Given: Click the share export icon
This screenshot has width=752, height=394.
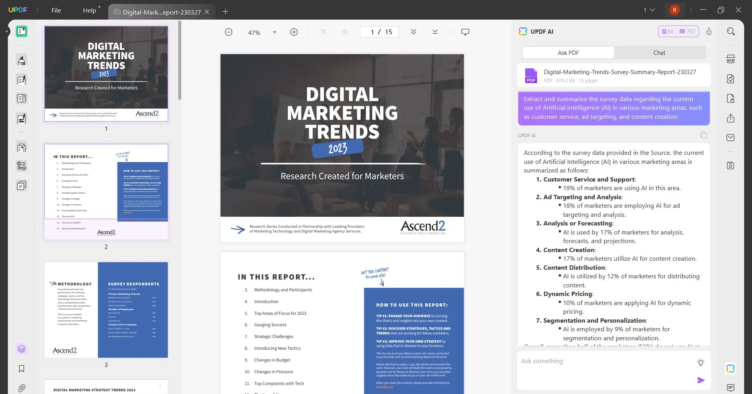Looking at the screenshot, I should pyautogui.click(x=730, y=118).
